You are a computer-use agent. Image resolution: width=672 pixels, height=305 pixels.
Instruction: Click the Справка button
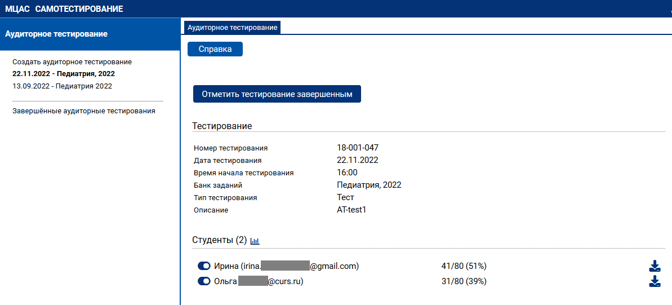click(x=215, y=49)
